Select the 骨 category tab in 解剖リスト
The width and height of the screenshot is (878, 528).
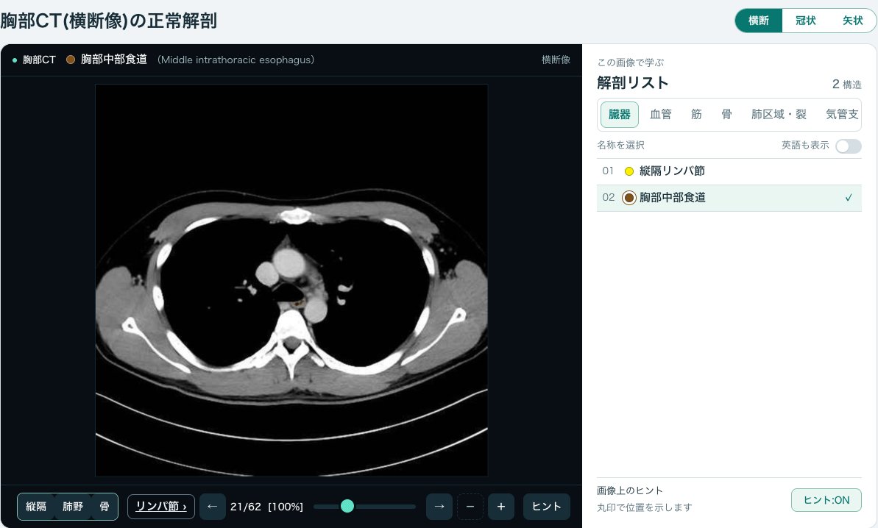pos(727,115)
